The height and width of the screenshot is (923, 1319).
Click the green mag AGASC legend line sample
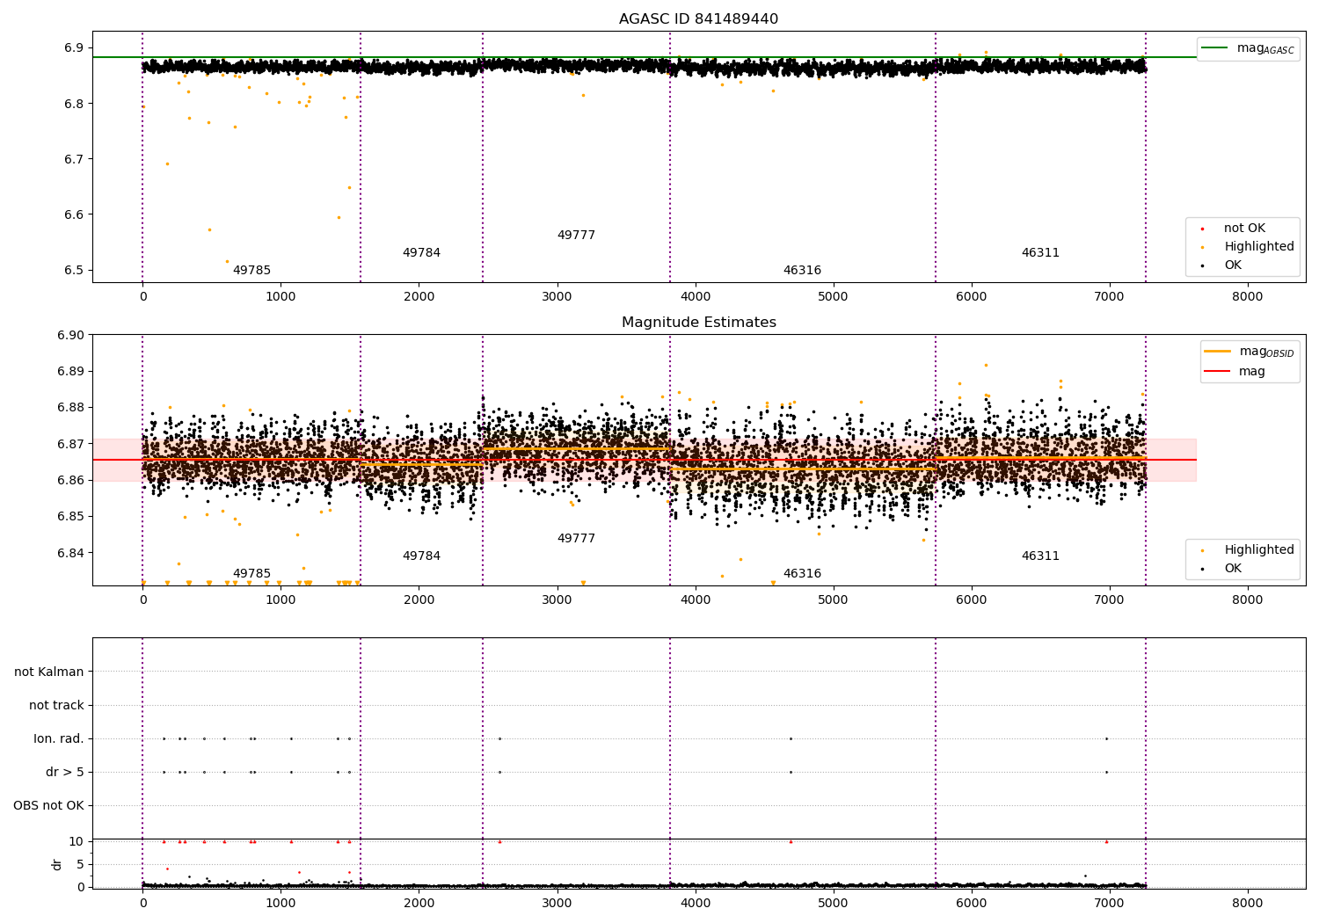click(x=1214, y=48)
